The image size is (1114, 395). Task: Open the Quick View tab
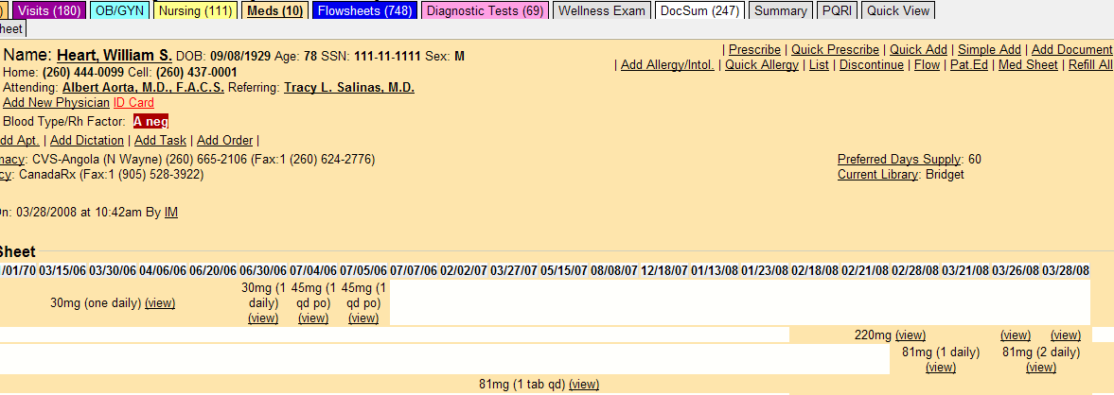[898, 10]
